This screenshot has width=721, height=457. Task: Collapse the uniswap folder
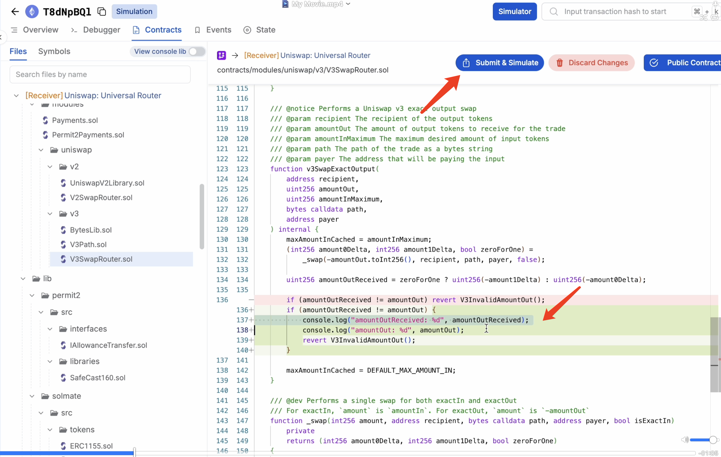click(41, 150)
